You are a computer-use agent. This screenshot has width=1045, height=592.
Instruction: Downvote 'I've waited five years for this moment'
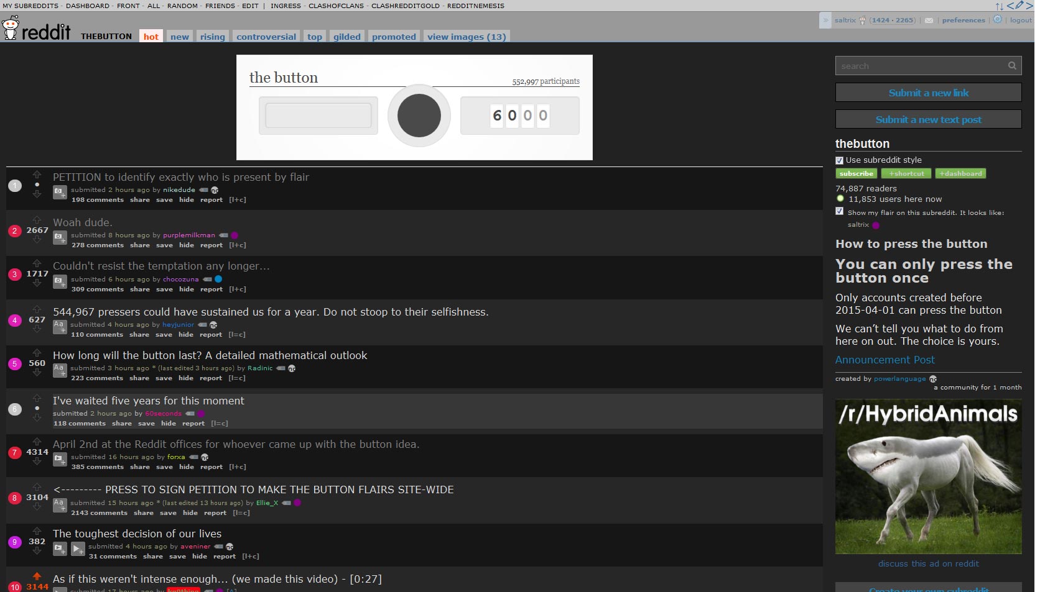click(37, 418)
